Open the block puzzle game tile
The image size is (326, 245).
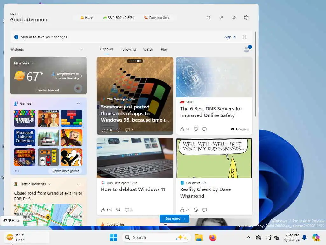coord(72,118)
